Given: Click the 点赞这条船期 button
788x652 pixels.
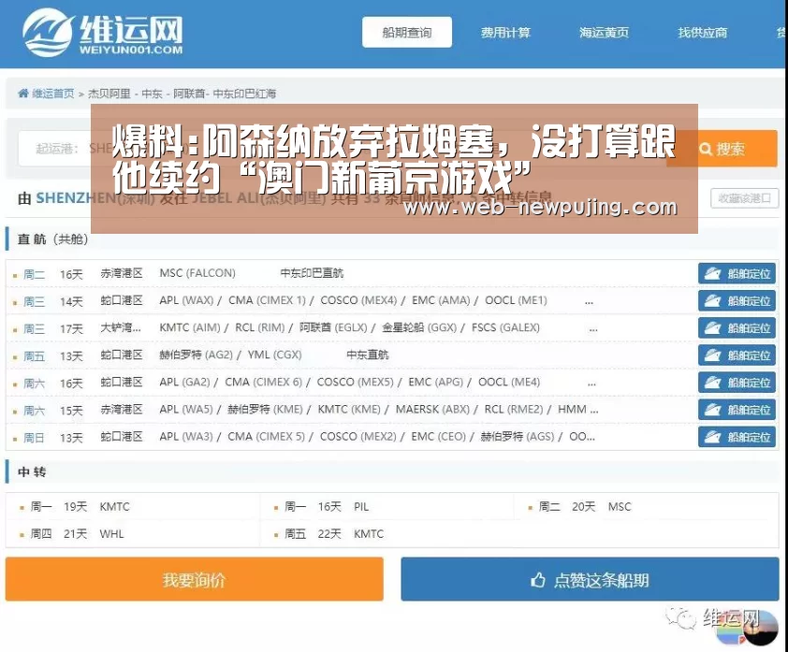Looking at the screenshot, I should pos(590,579).
